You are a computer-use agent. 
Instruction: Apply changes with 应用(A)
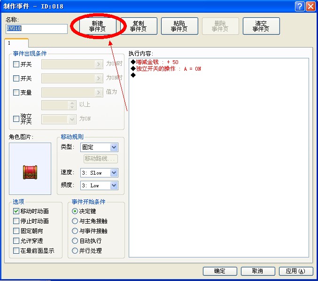pos(296,271)
